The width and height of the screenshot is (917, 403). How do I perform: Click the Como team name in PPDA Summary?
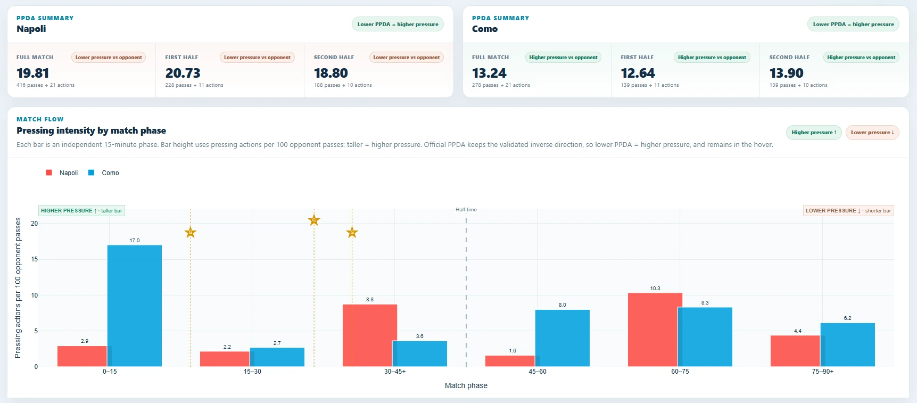[x=485, y=29]
